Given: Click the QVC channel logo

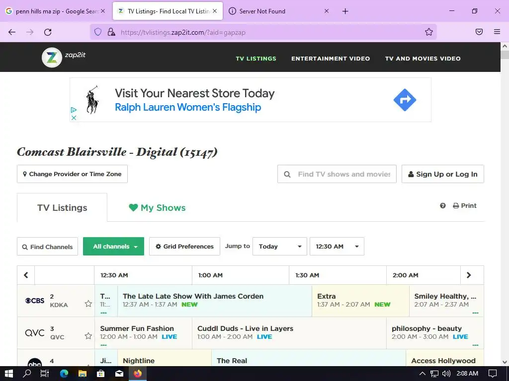Looking at the screenshot, I should click(35, 333).
